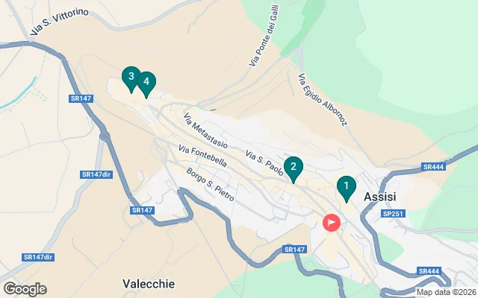Viewport: 478px width, 298px height.
Task: Click the Via Fontebella street label
Action: 202,156
